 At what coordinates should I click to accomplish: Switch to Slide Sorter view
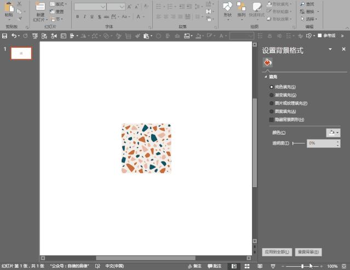(247, 266)
